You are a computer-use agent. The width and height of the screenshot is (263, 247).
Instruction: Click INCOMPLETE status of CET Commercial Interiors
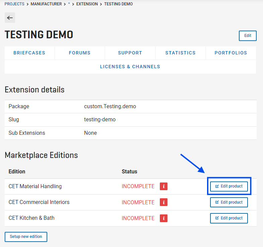[x=138, y=202]
